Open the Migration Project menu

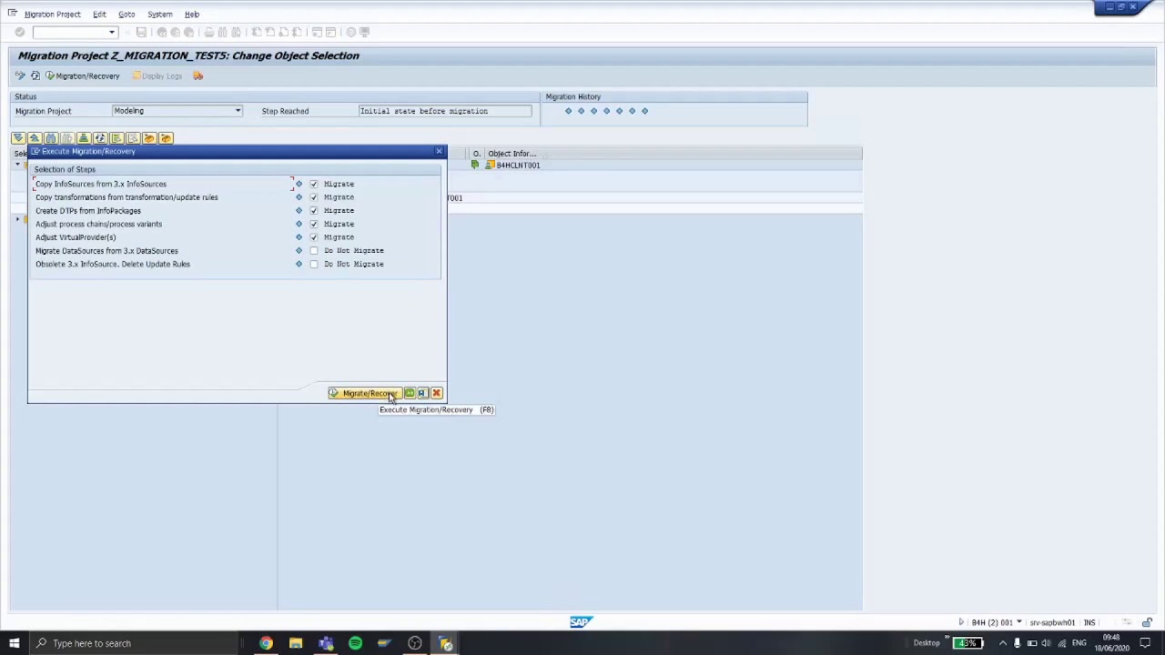click(52, 14)
